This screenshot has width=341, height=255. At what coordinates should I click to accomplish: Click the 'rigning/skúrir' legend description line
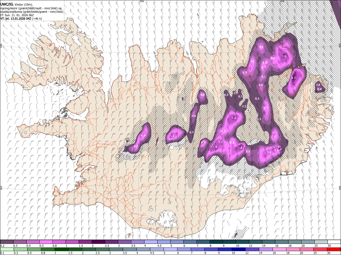tap(31, 8)
